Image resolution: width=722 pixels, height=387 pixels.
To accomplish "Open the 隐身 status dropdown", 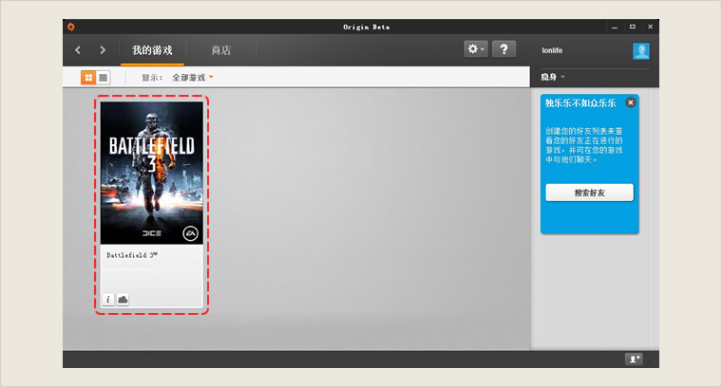I will pos(553,77).
